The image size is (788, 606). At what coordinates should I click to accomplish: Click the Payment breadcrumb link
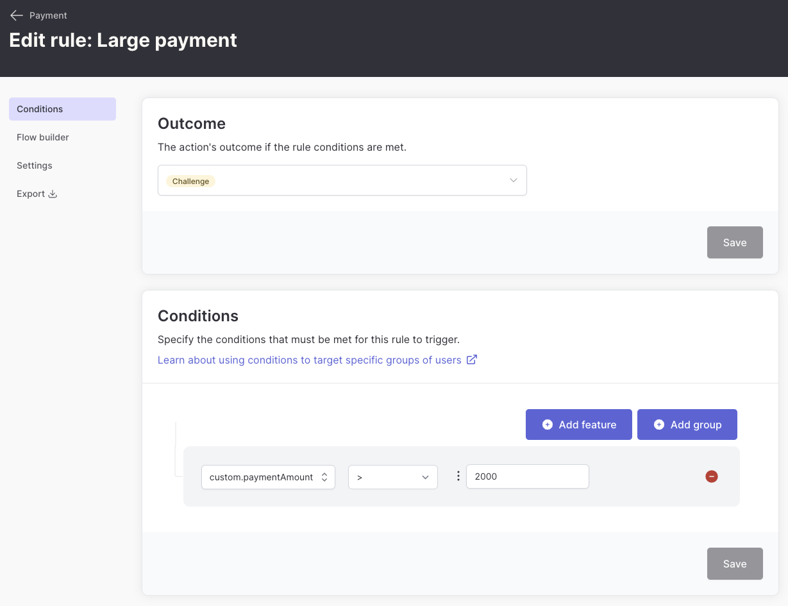tap(48, 15)
